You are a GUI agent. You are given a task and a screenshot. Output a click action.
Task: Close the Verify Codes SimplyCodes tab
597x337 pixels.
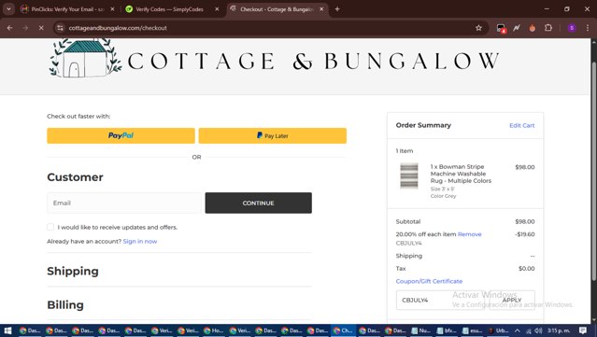coord(217,9)
